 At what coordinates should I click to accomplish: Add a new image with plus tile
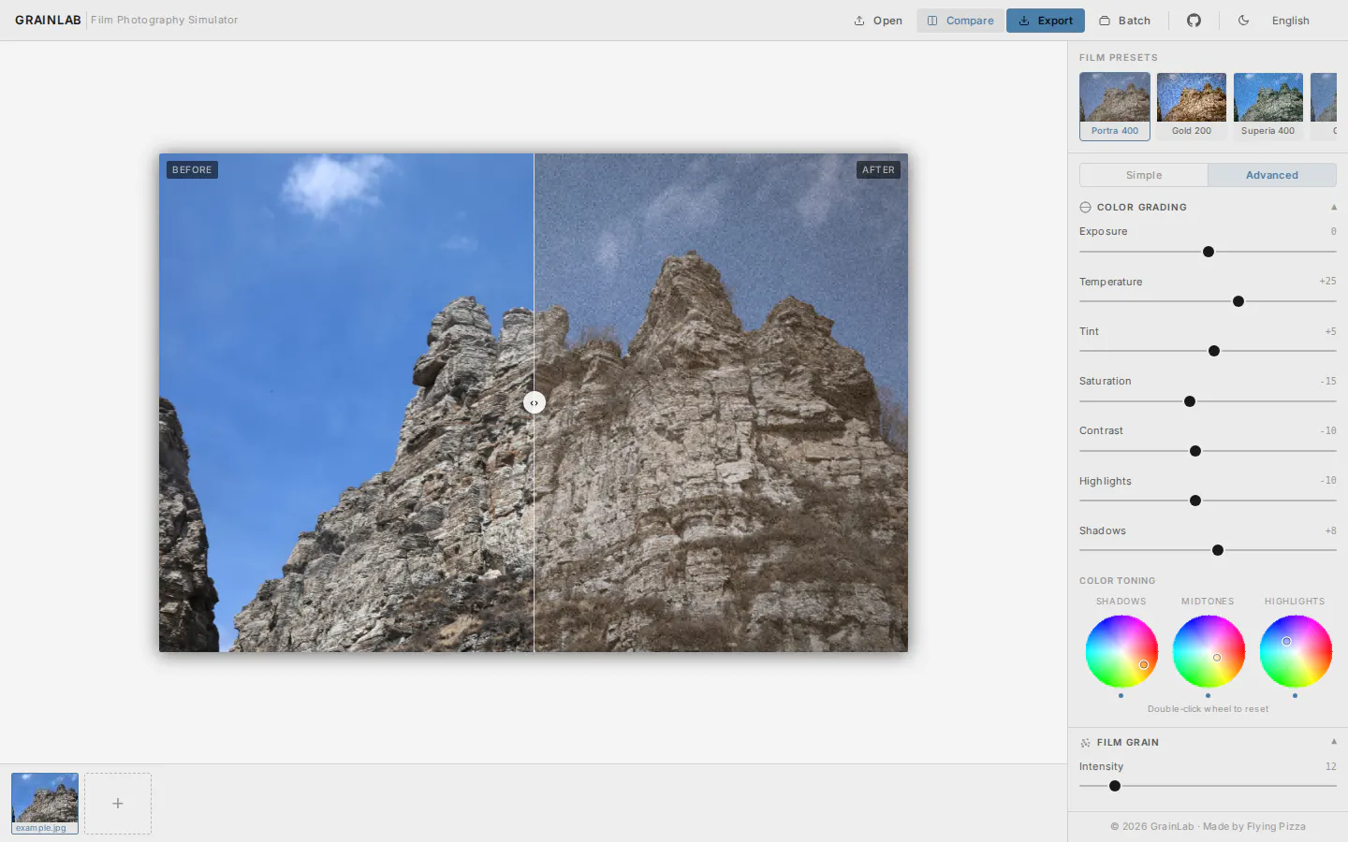118,803
